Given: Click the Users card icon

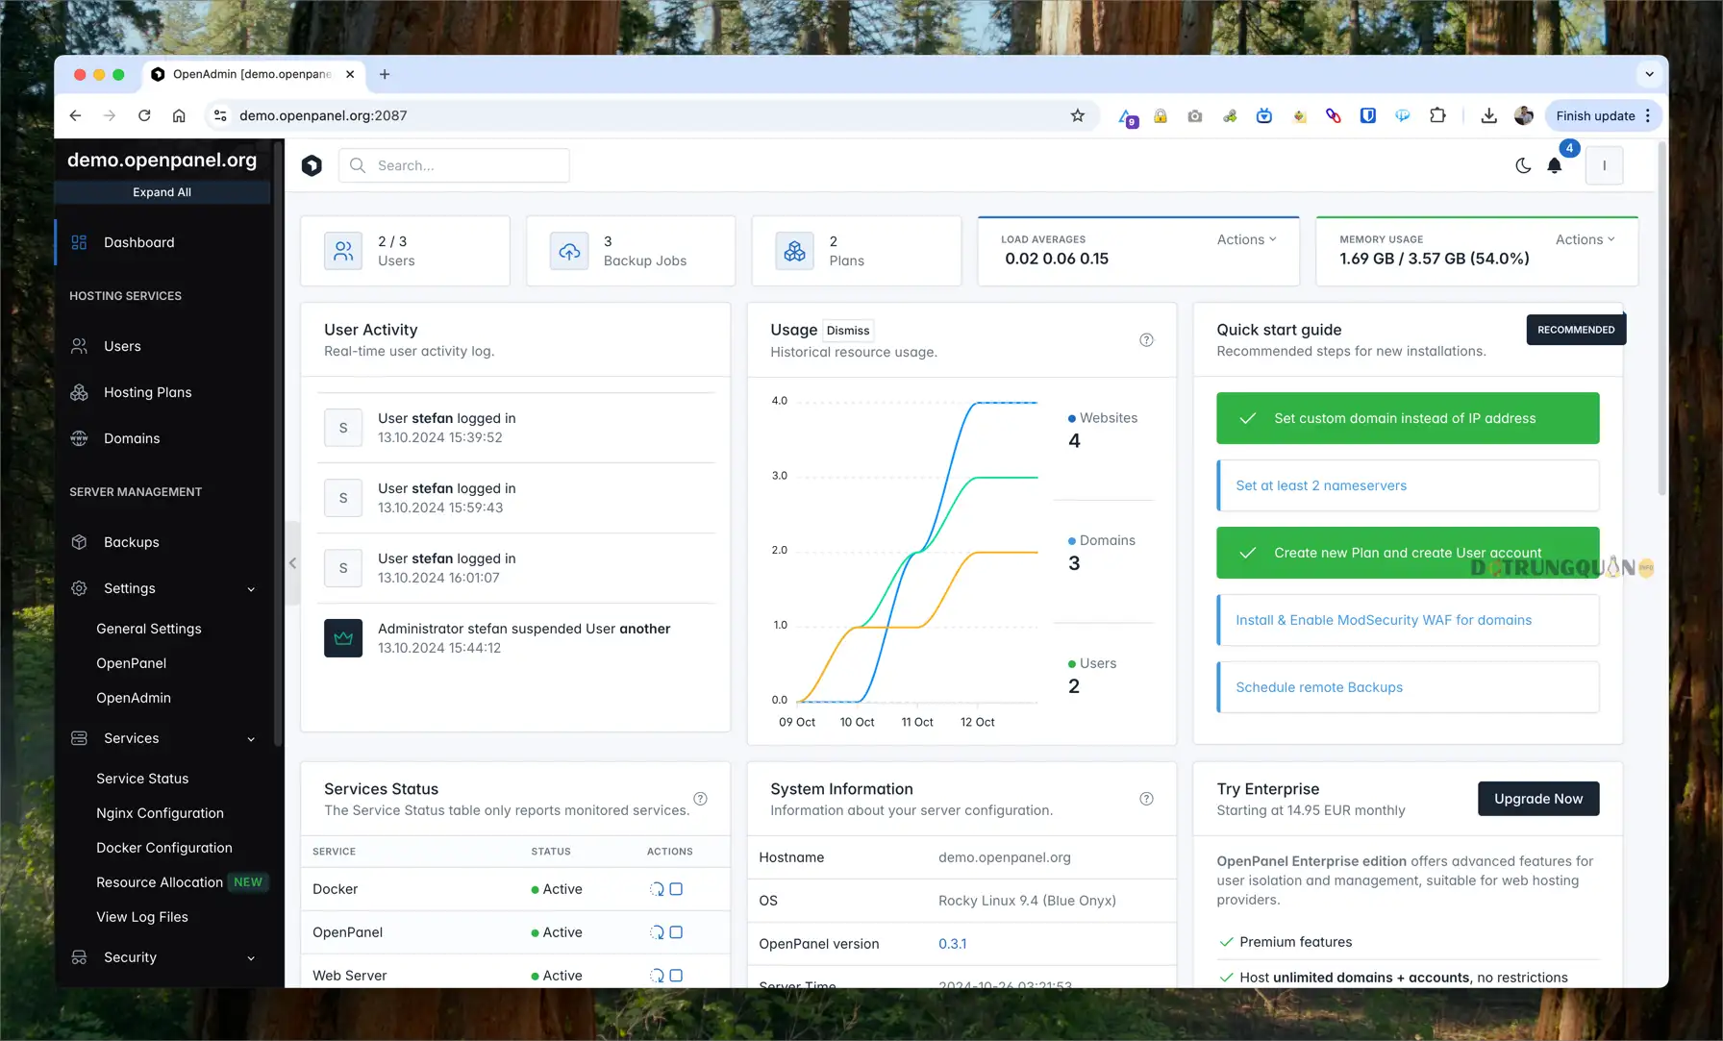Looking at the screenshot, I should (x=343, y=251).
